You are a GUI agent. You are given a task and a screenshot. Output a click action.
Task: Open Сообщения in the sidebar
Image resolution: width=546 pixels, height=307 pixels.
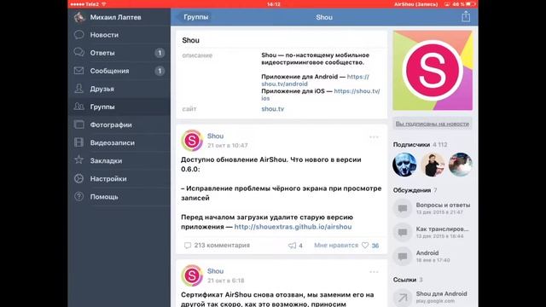tap(119, 71)
